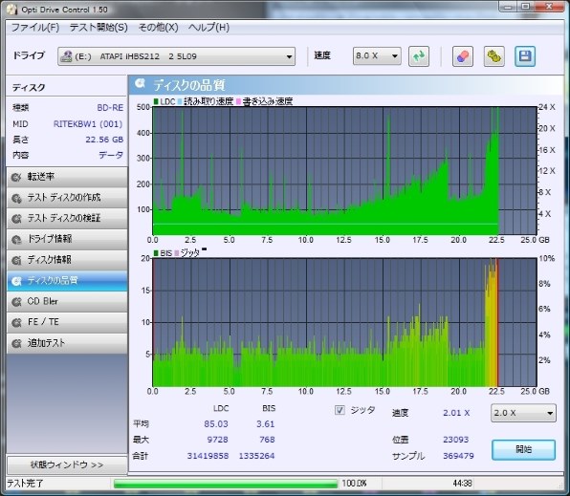Viewport: 570px width, 496px height.
Task: Open the 8.0 X speed dropdown
Action: (x=377, y=56)
